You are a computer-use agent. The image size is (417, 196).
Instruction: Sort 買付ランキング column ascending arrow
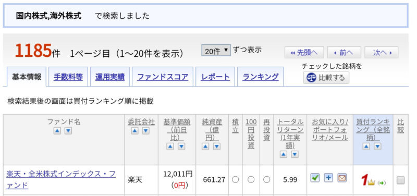tap(366, 146)
